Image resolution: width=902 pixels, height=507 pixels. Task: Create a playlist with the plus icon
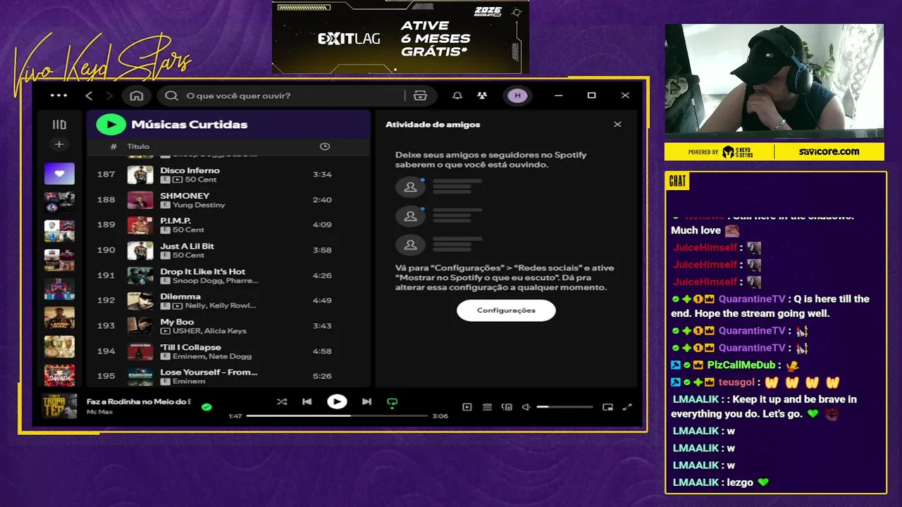tap(59, 144)
